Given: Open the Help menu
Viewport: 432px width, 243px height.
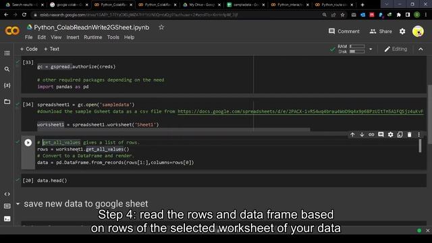Looking at the screenshot, I should pyautogui.click(x=129, y=37).
